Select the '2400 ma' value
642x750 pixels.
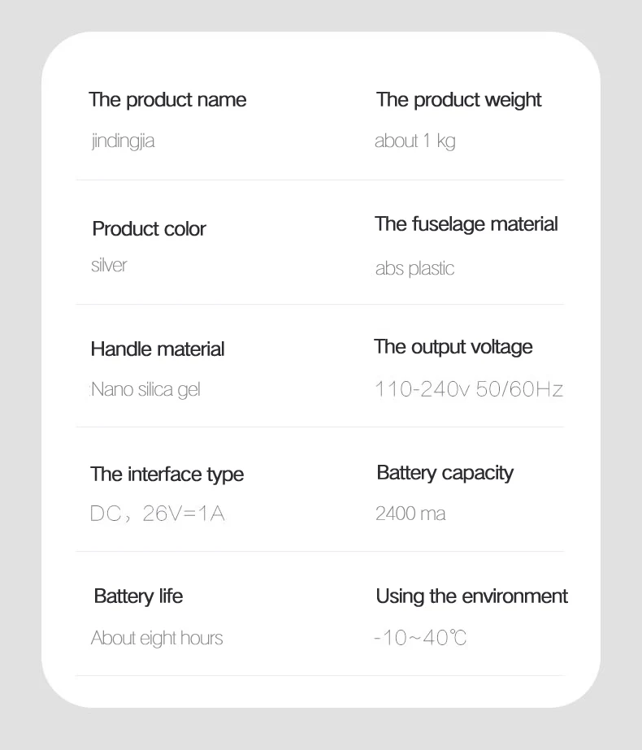410,514
